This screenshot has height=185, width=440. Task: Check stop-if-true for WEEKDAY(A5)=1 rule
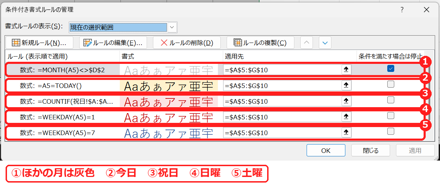click(x=391, y=116)
